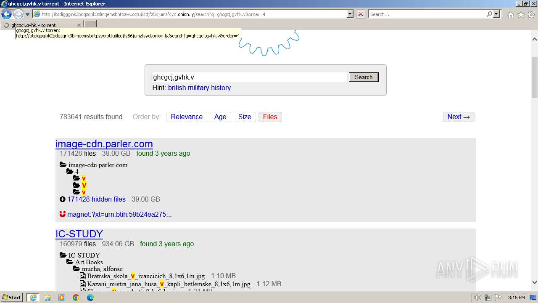Click found 3 years ago under image-cdn.parler.com
This screenshot has height=303, width=538.
point(163,153)
